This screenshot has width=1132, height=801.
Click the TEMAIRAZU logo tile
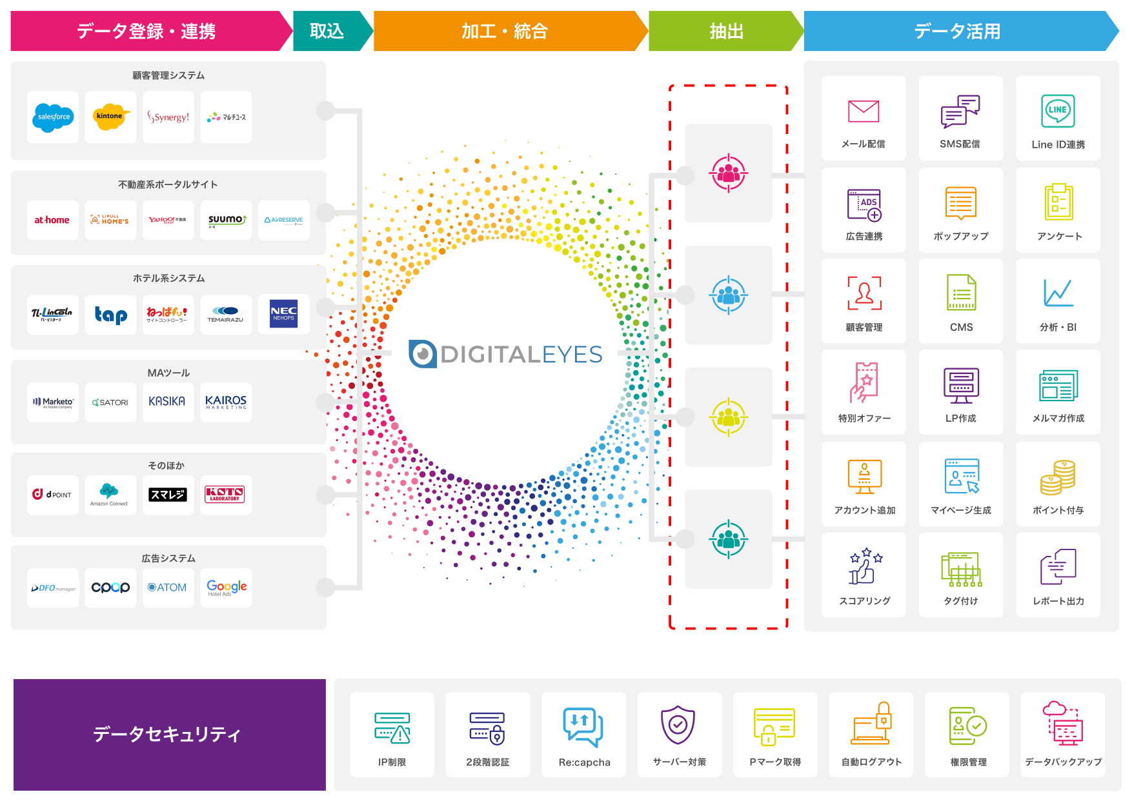[226, 315]
